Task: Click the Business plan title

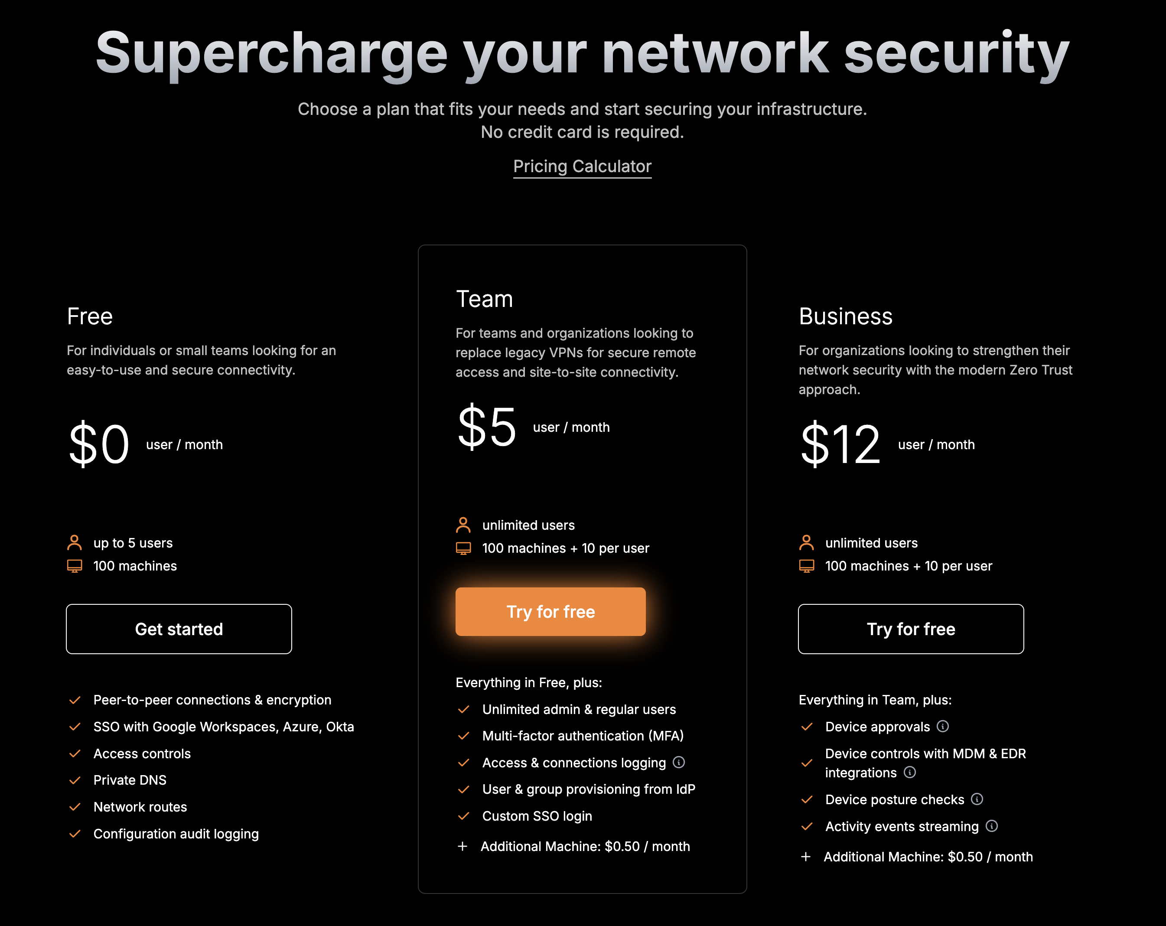Action: (845, 316)
